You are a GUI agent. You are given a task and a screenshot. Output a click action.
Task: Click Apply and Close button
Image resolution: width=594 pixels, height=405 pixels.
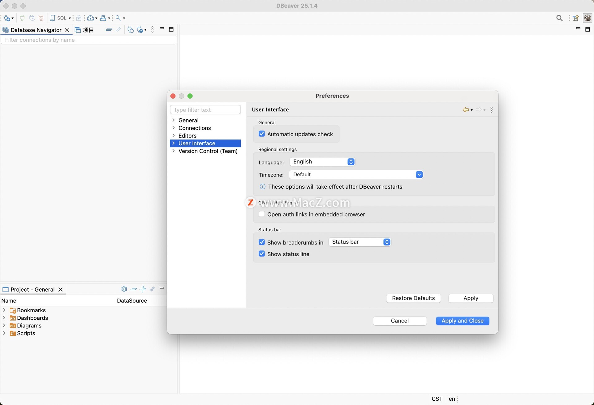click(x=463, y=321)
